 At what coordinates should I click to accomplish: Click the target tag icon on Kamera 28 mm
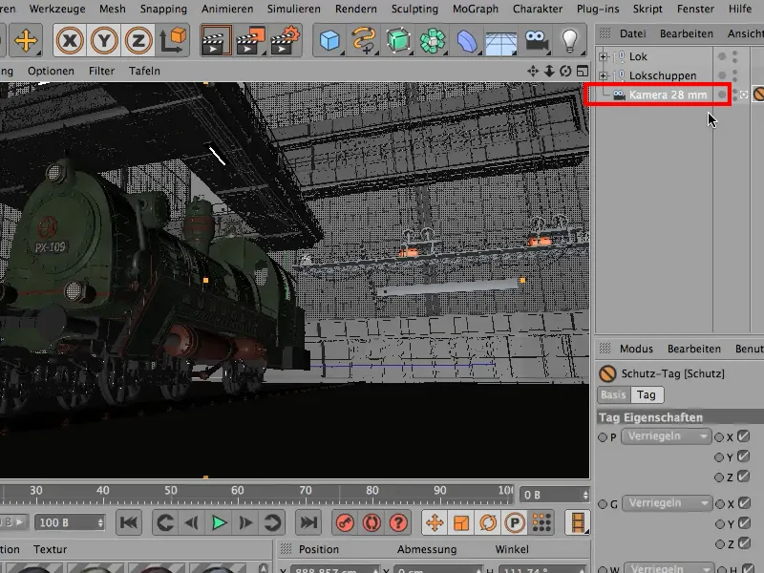744,95
